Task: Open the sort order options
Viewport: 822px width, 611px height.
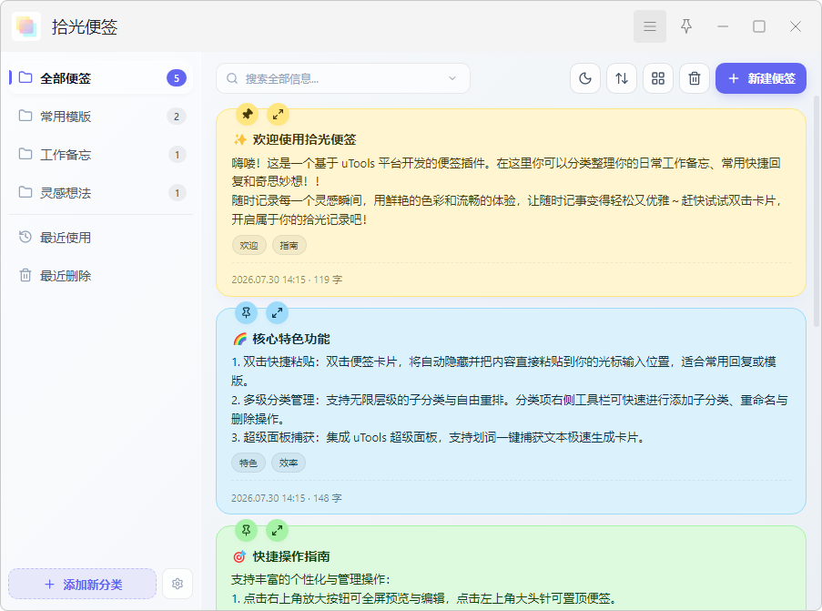Action: click(622, 78)
